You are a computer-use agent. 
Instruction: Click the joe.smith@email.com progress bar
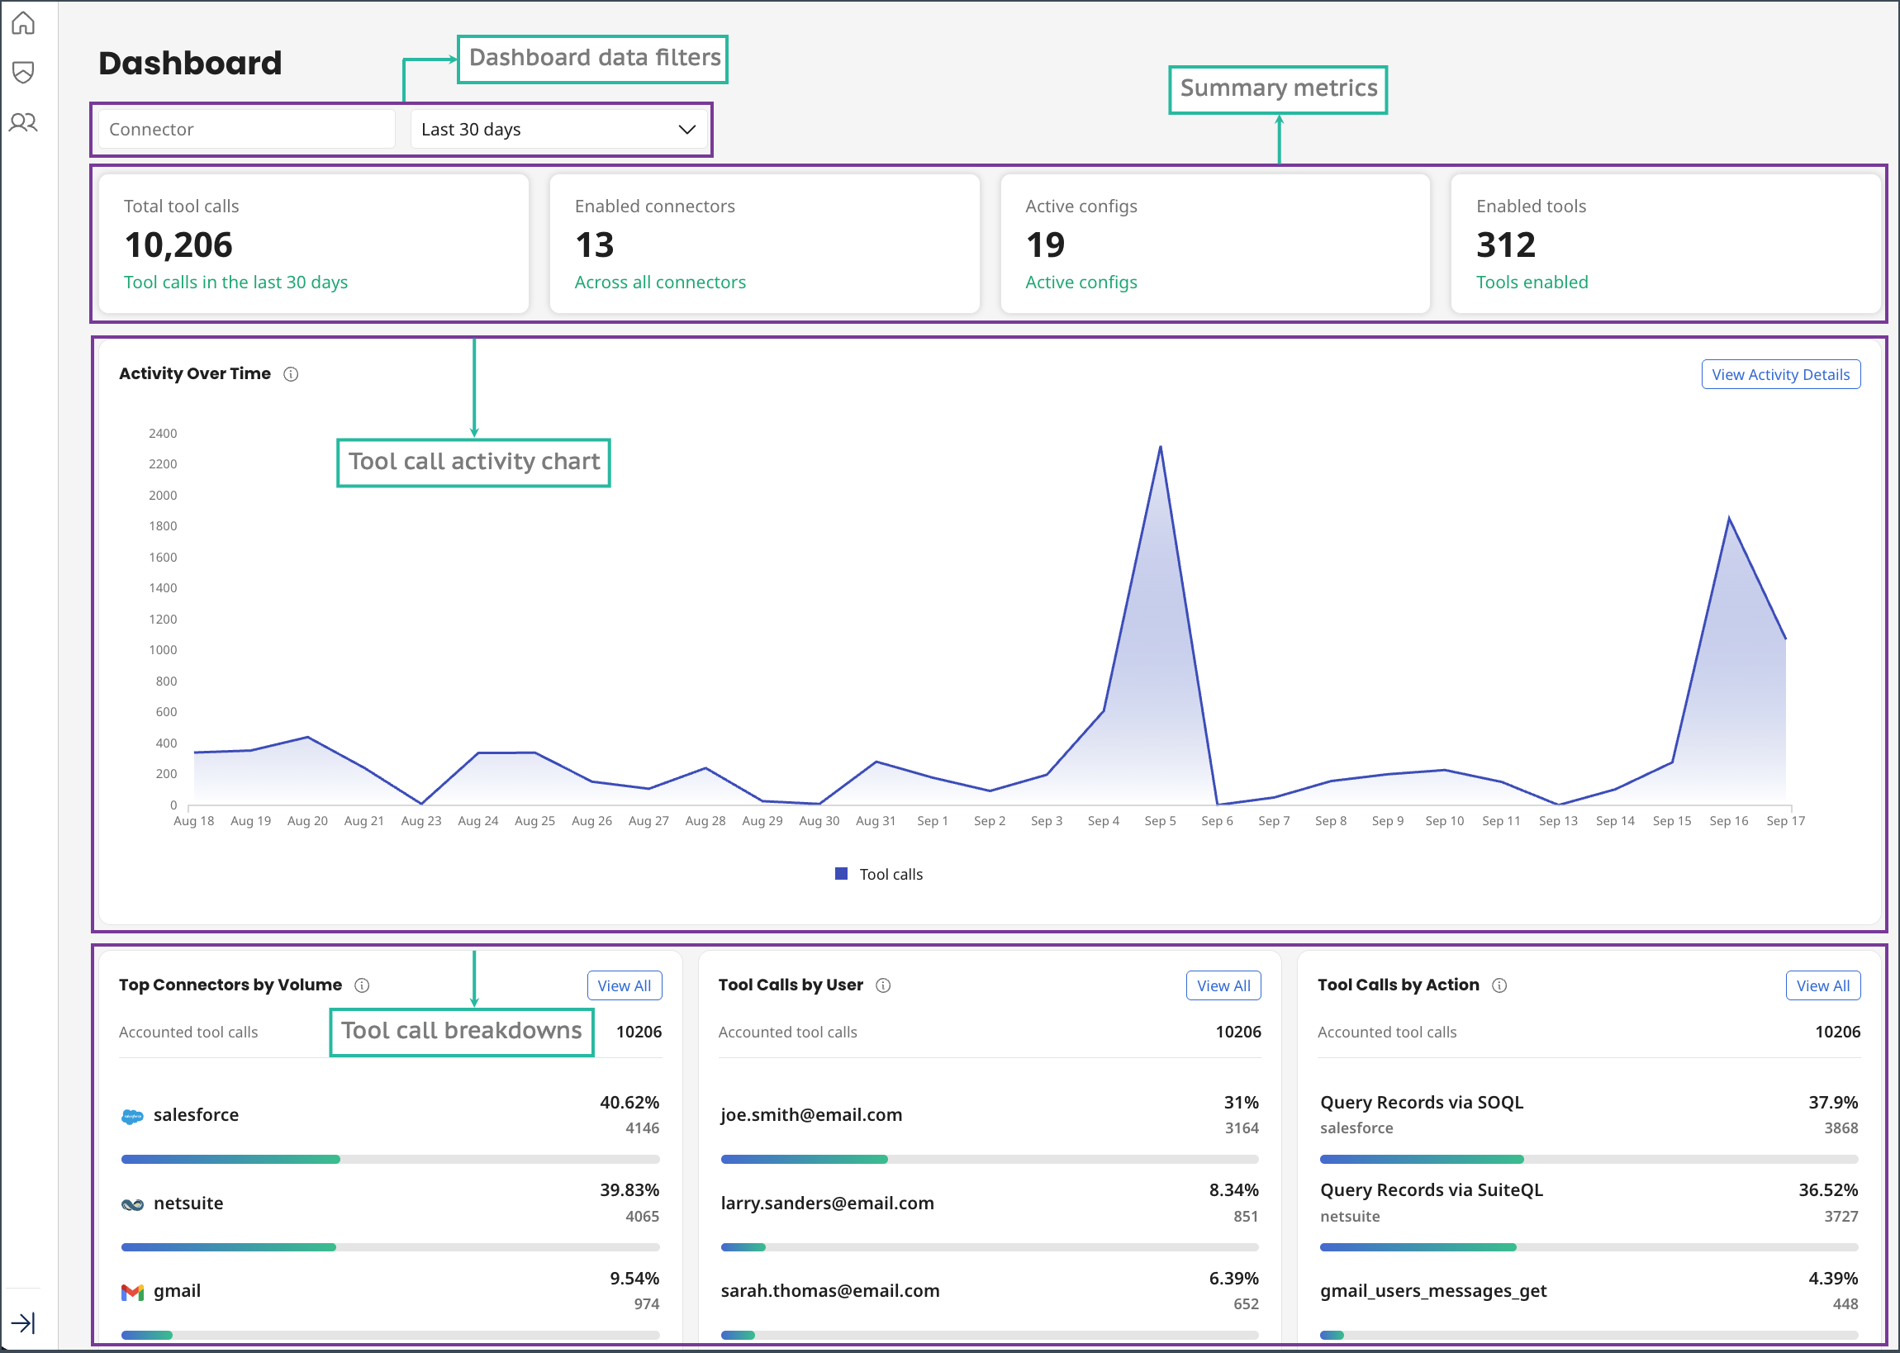[x=990, y=1160]
